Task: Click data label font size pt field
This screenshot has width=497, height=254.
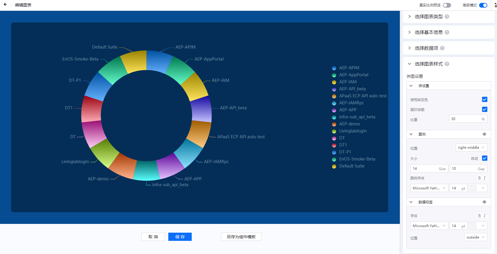Action: click(x=458, y=226)
